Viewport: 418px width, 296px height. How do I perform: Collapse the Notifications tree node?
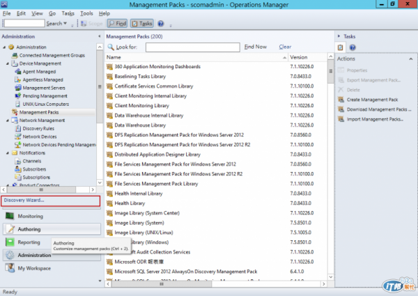pos(8,153)
